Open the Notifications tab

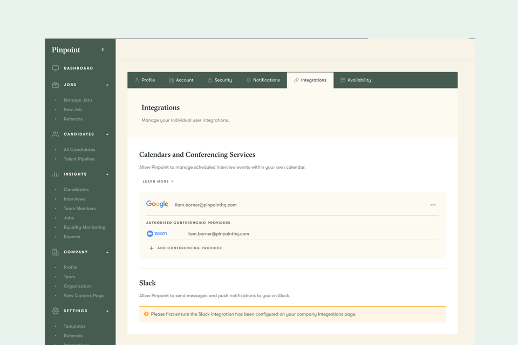pos(263,80)
